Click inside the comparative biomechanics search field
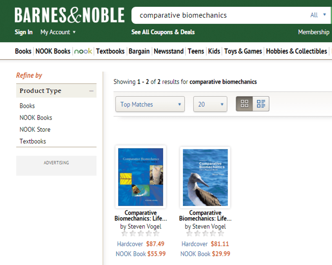 (217, 15)
